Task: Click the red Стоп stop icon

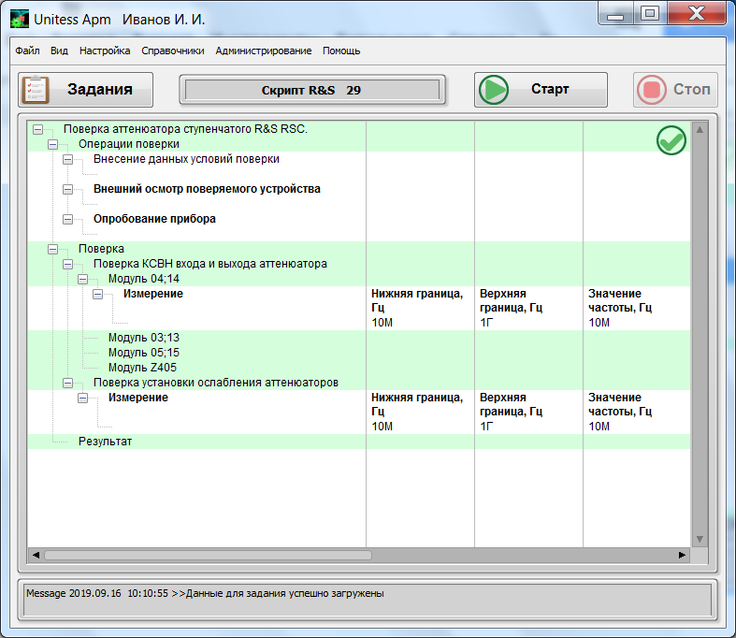Action: [x=651, y=90]
